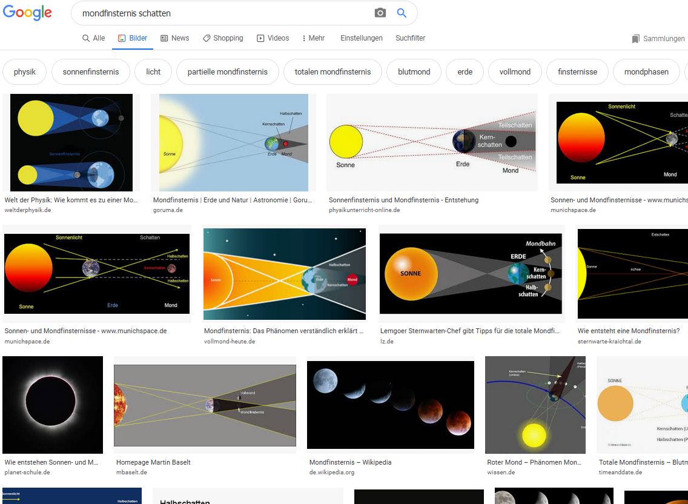Click the Google logo
This screenshot has height=504, width=688.
[27, 13]
